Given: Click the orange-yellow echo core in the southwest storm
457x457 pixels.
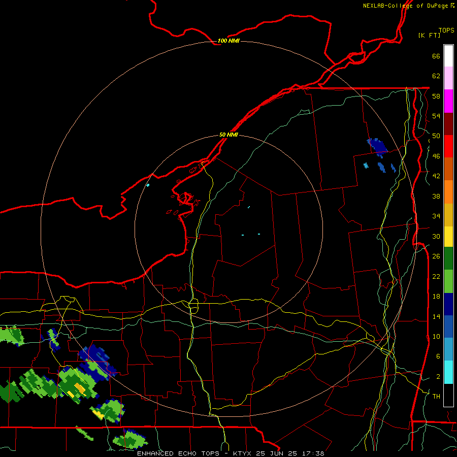Looking at the screenshot, I should click(x=80, y=387).
